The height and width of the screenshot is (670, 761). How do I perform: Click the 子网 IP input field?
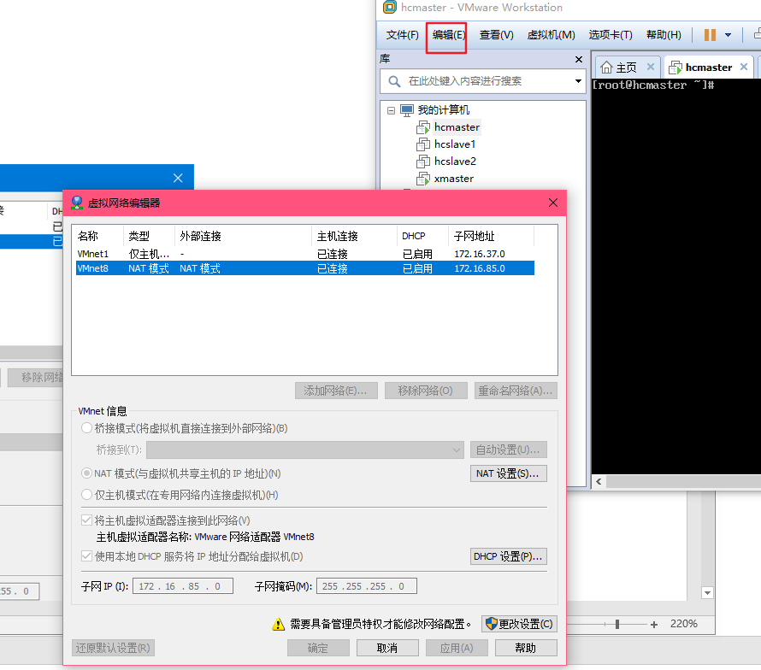pyautogui.click(x=182, y=586)
